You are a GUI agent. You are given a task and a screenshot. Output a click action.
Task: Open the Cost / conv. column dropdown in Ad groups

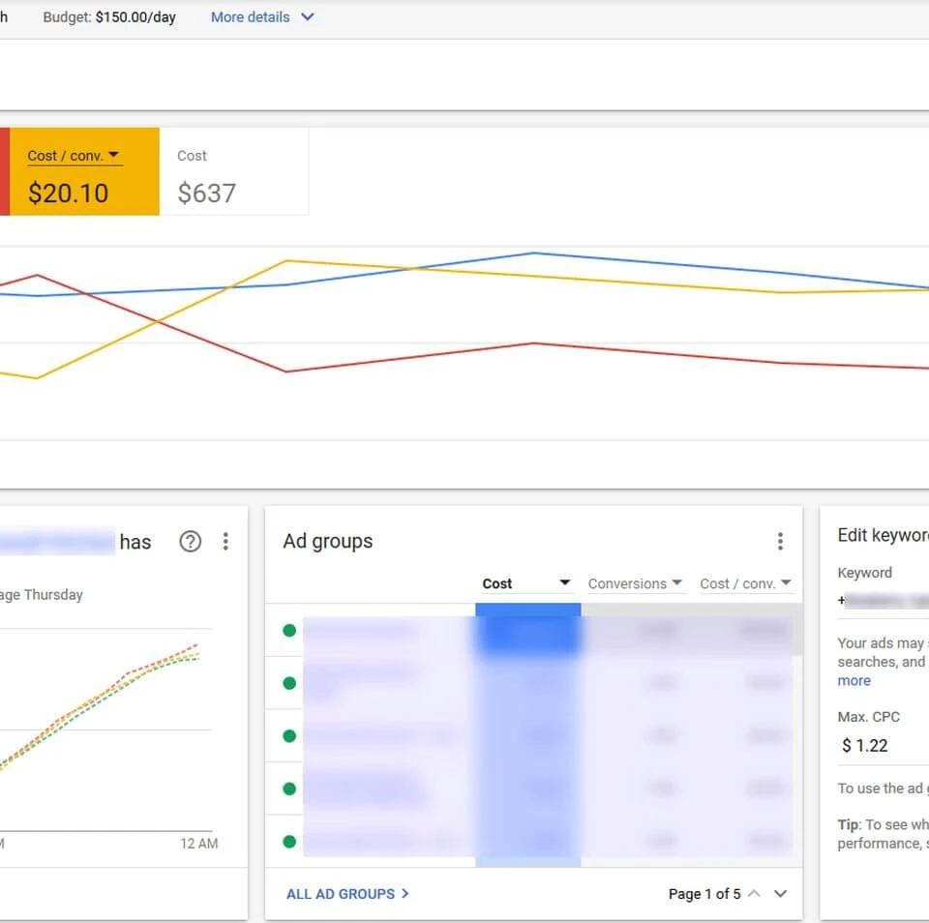point(745,583)
